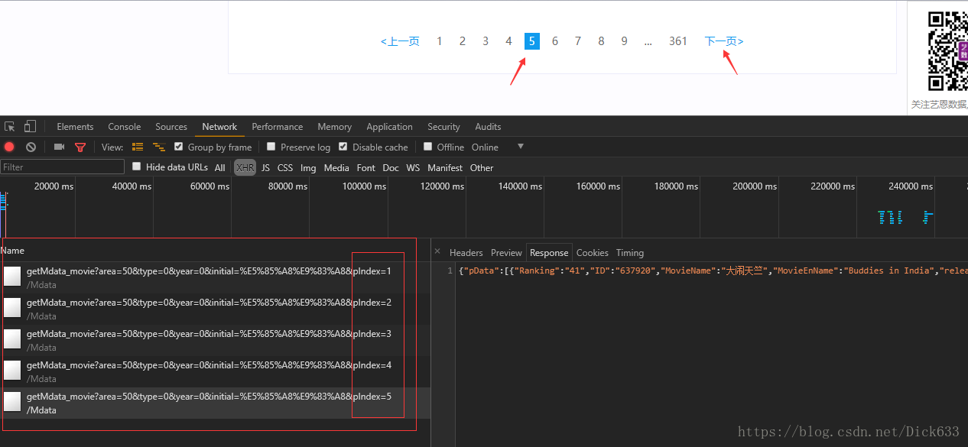Select the Network tab
Image resolution: width=968 pixels, height=447 pixels.
(219, 127)
